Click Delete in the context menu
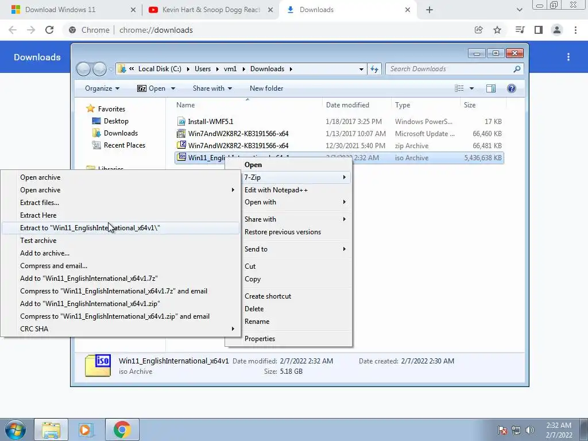This screenshot has width=588, height=441. 288,309
